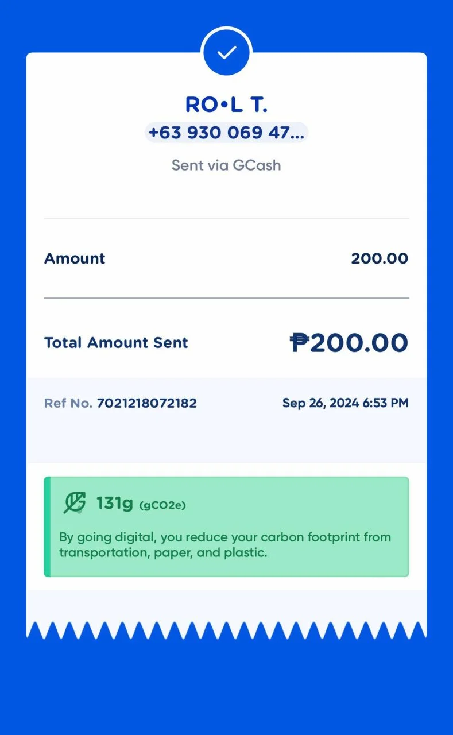This screenshot has height=735, width=453.
Task: Click the 131g carbon savings value
Action: pos(114,503)
